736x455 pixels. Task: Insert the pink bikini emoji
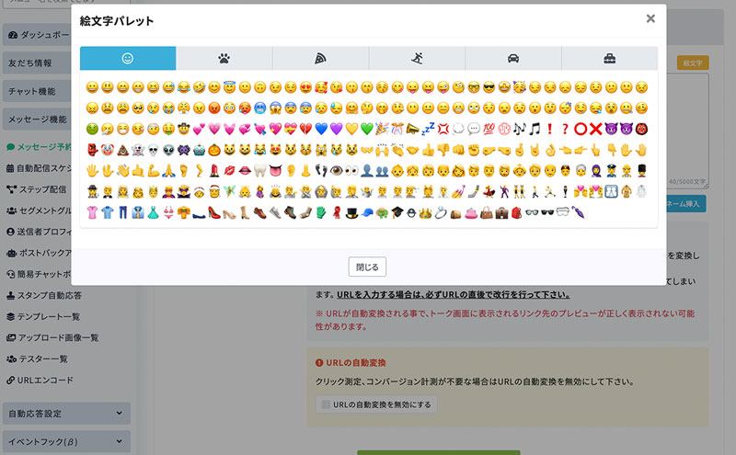[x=168, y=213]
